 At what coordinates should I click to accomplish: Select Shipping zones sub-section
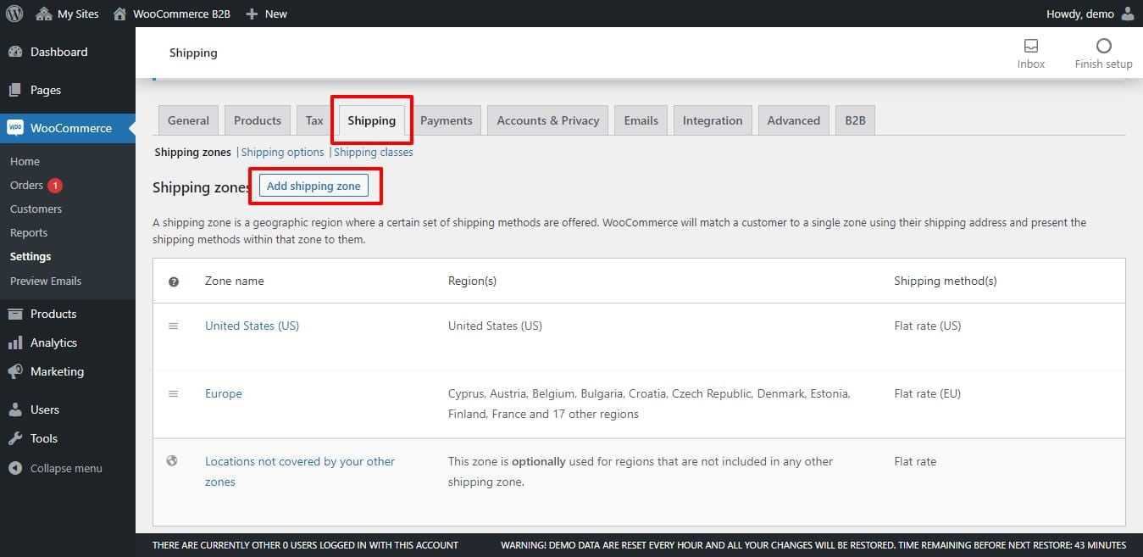pos(192,152)
